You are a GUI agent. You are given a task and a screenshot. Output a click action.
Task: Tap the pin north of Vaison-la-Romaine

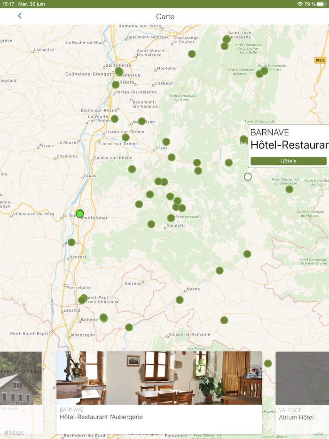[224, 320]
